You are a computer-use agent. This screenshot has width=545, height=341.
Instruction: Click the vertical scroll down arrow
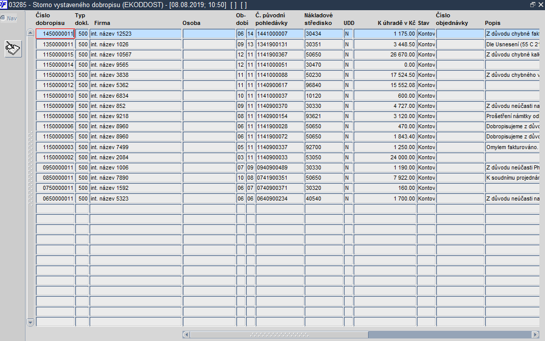pos(30,323)
